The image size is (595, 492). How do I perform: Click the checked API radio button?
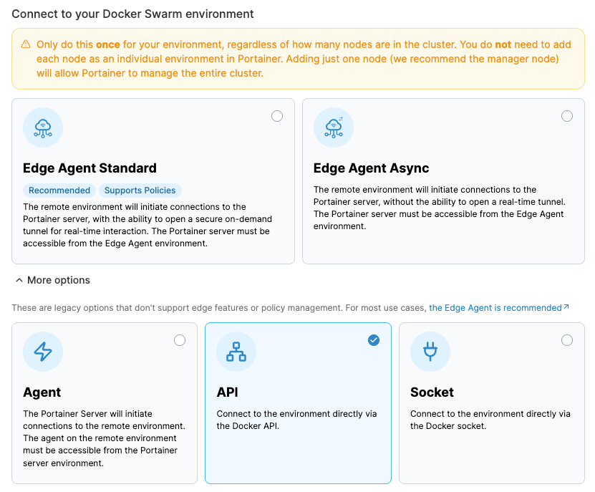[x=374, y=340]
